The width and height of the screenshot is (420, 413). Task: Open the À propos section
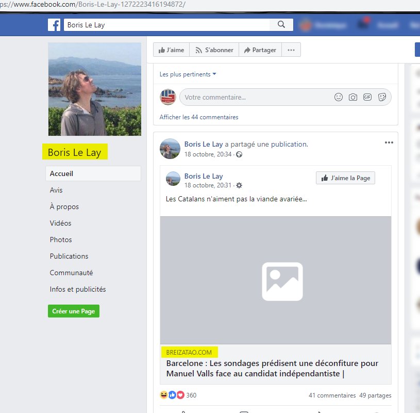click(64, 206)
